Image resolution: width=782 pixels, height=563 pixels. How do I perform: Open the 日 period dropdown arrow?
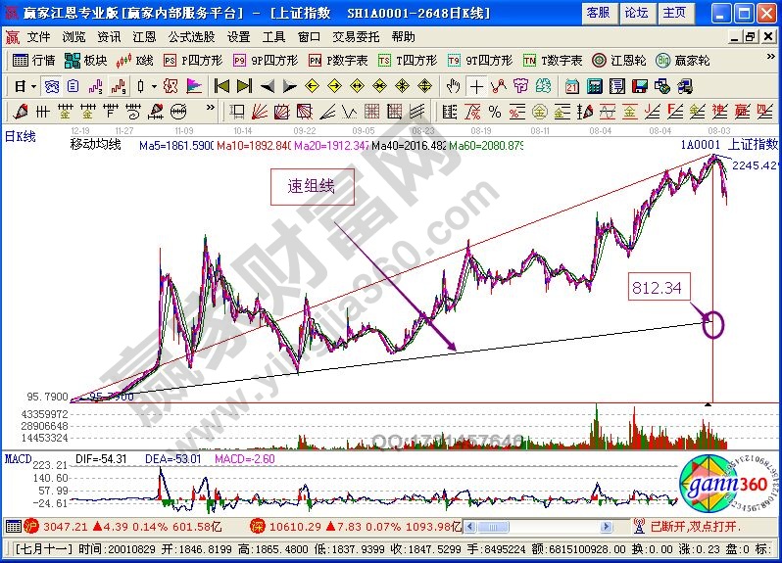[32, 86]
